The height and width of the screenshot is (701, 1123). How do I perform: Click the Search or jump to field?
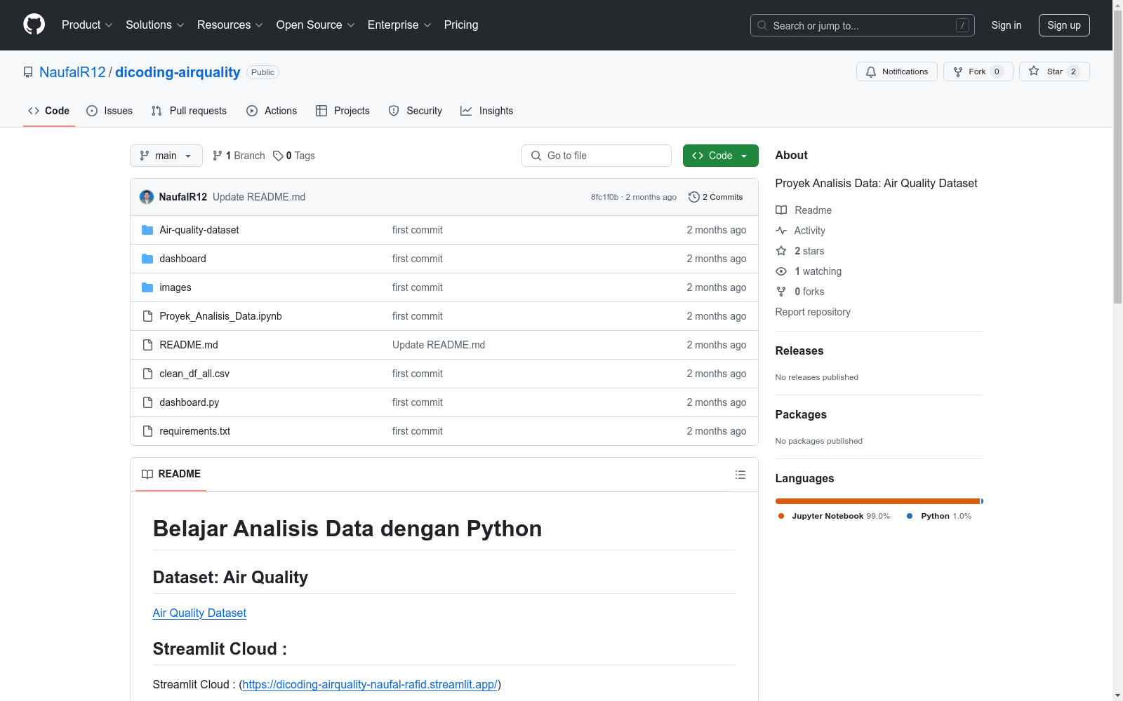click(x=863, y=25)
